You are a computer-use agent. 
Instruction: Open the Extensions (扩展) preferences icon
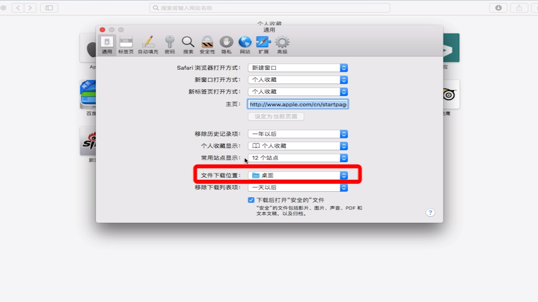263,45
